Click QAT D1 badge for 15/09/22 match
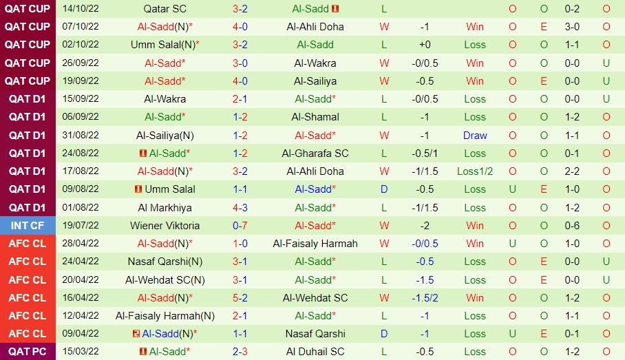The height and width of the screenshot is (360, 625). click(x=28, y=98)
